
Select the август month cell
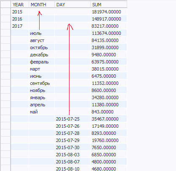(42, 40)
